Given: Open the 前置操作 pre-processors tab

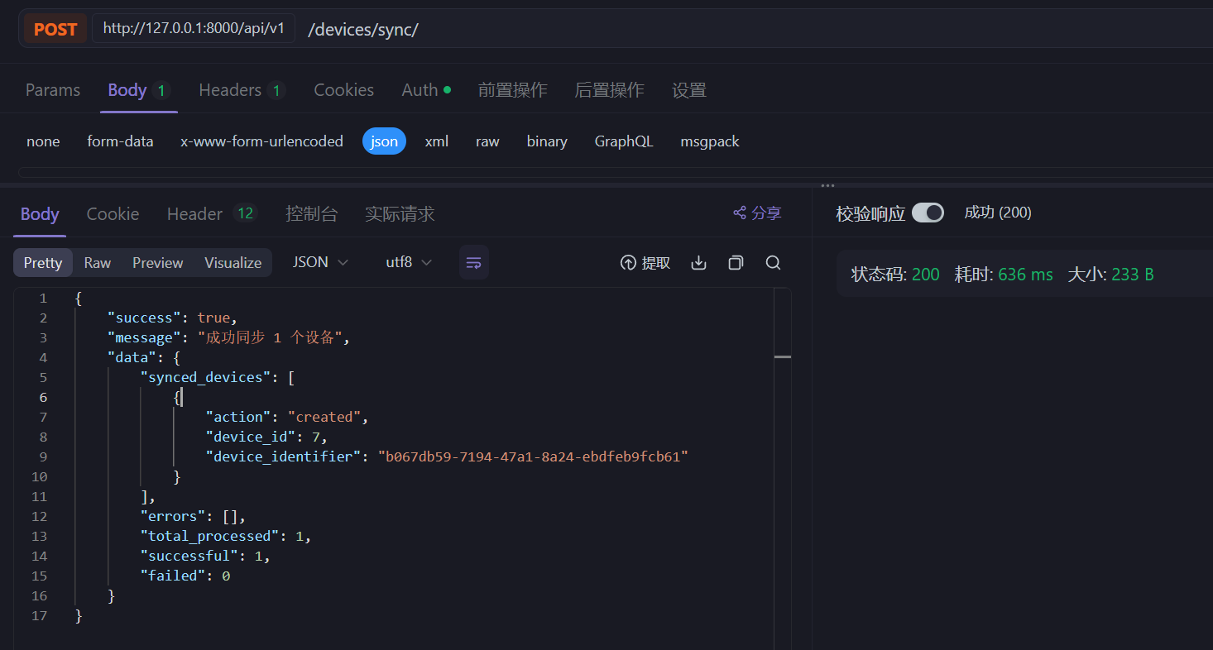Looking at the screenshot, I should (512, 90).
